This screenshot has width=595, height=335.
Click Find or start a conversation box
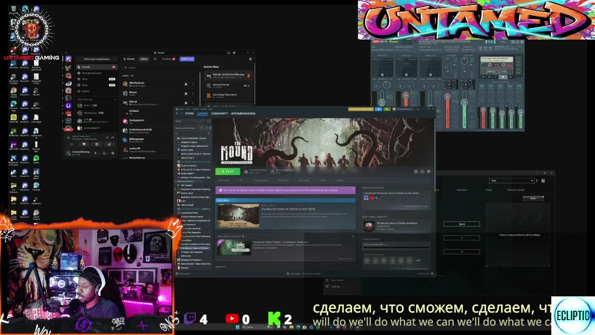(x=97, y=59)
